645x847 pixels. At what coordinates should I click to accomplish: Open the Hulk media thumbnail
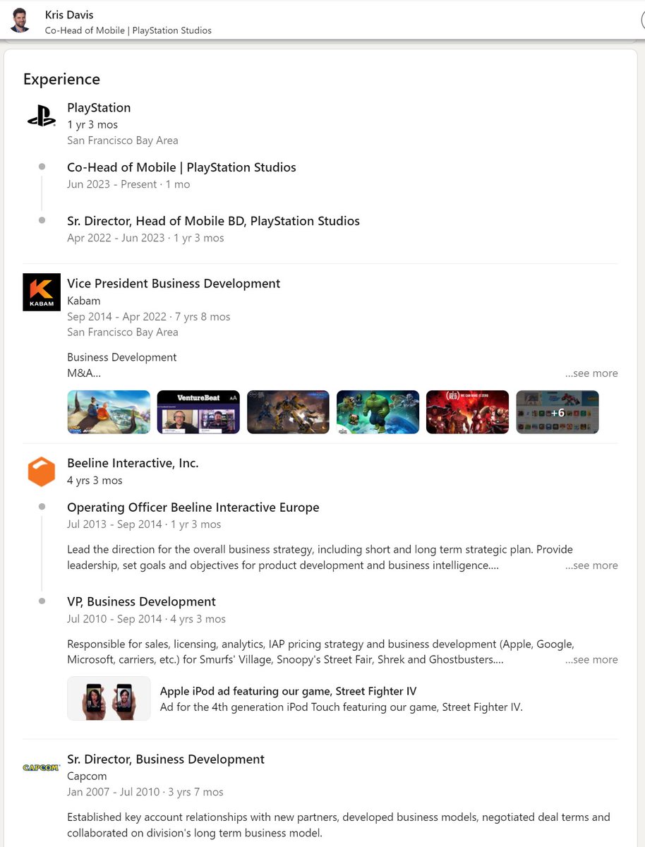click(x=378, y=412)
